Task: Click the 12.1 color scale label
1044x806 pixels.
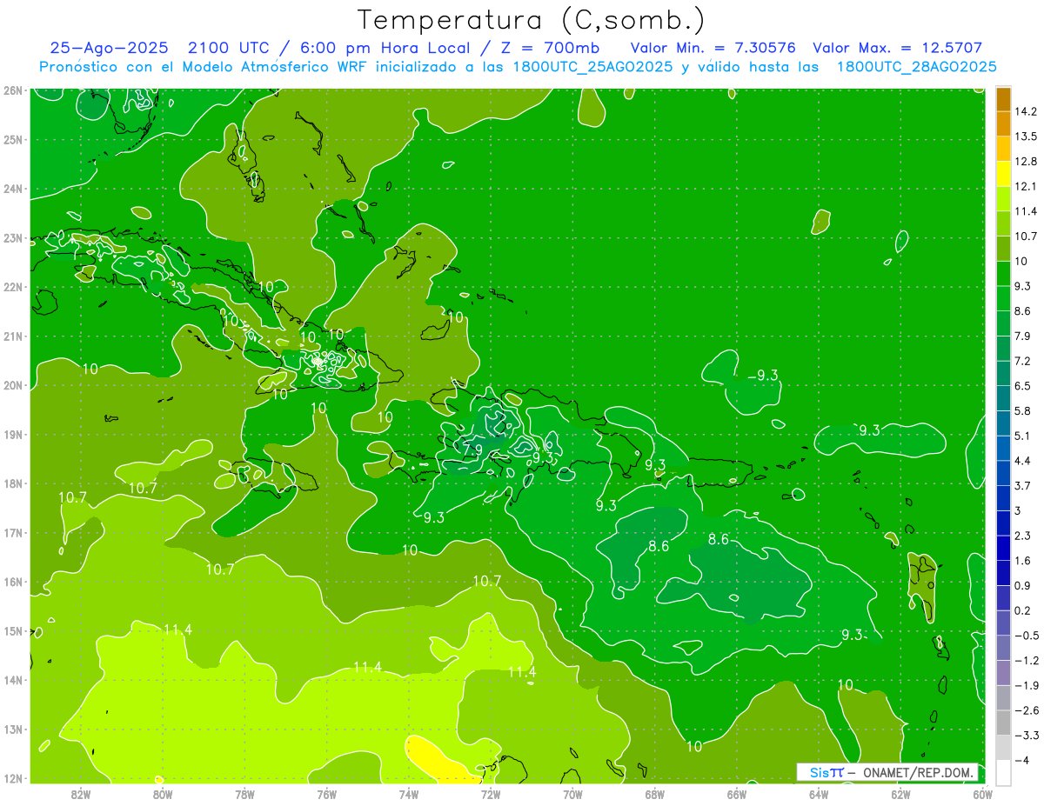Action: [1027, 186]
